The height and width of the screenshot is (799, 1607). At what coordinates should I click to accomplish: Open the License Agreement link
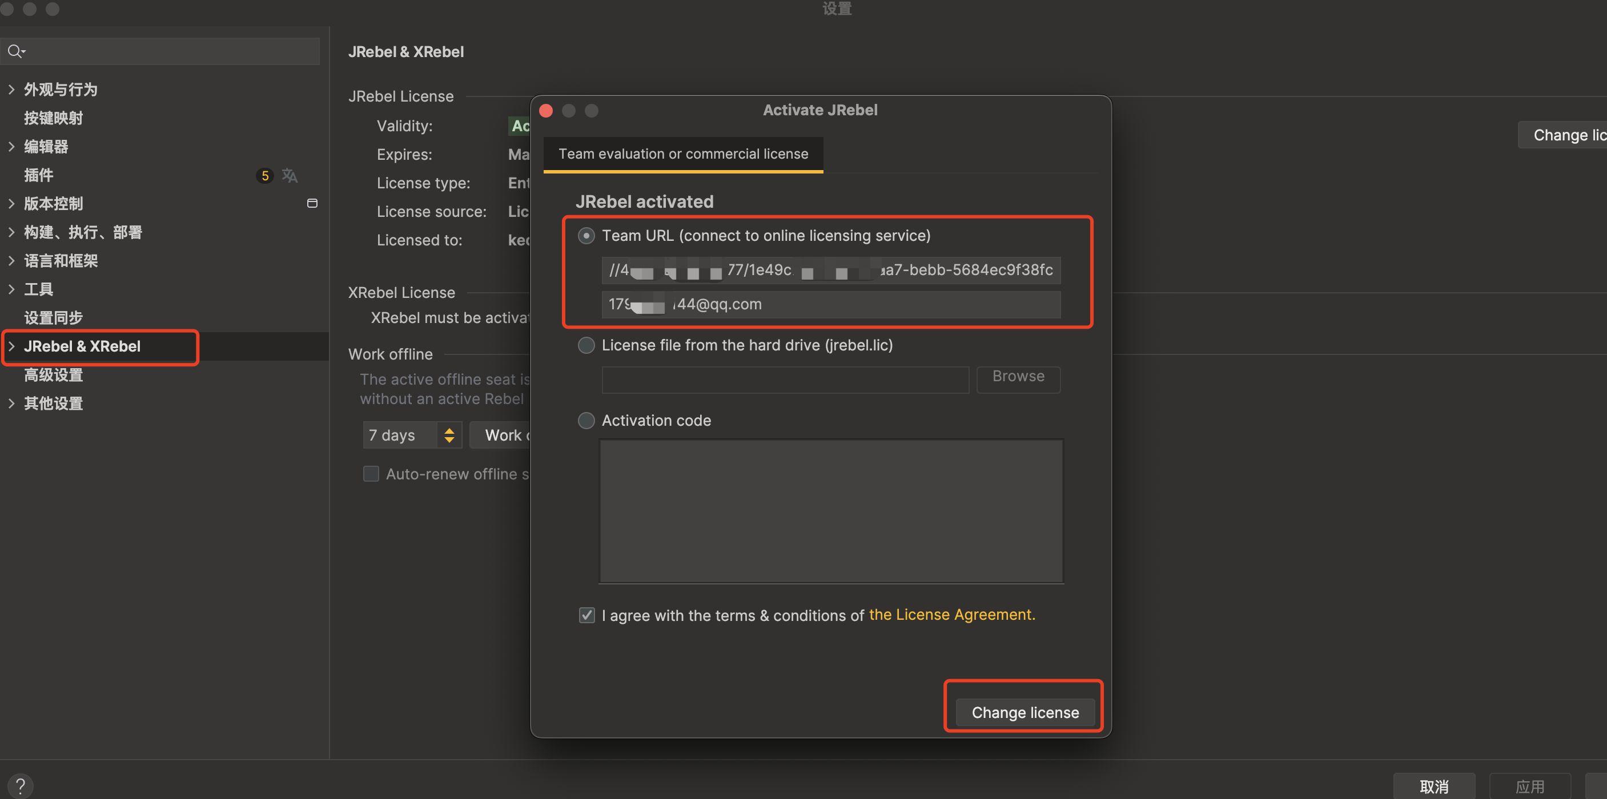951,615
